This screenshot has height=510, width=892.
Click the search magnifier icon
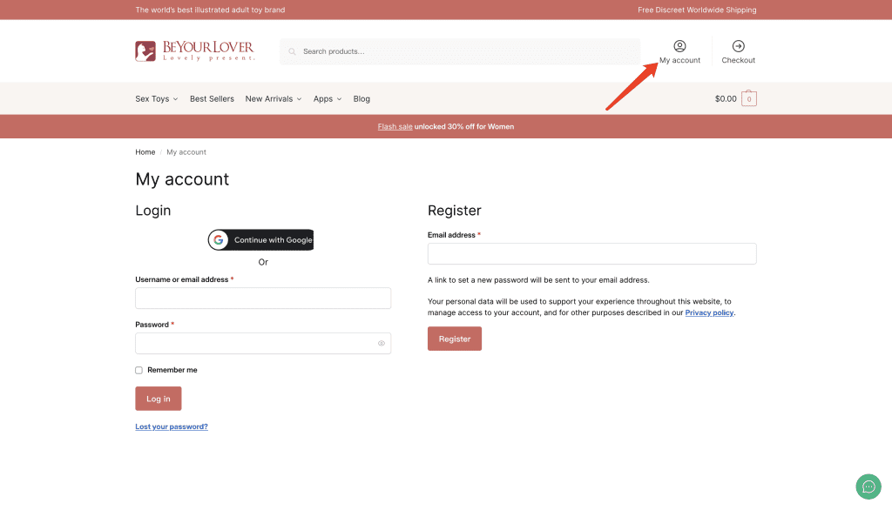pyautogui.click(x=293, y=52)
